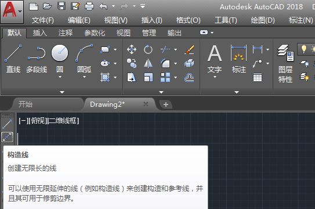Select the Array tool icon

[165, 77]
